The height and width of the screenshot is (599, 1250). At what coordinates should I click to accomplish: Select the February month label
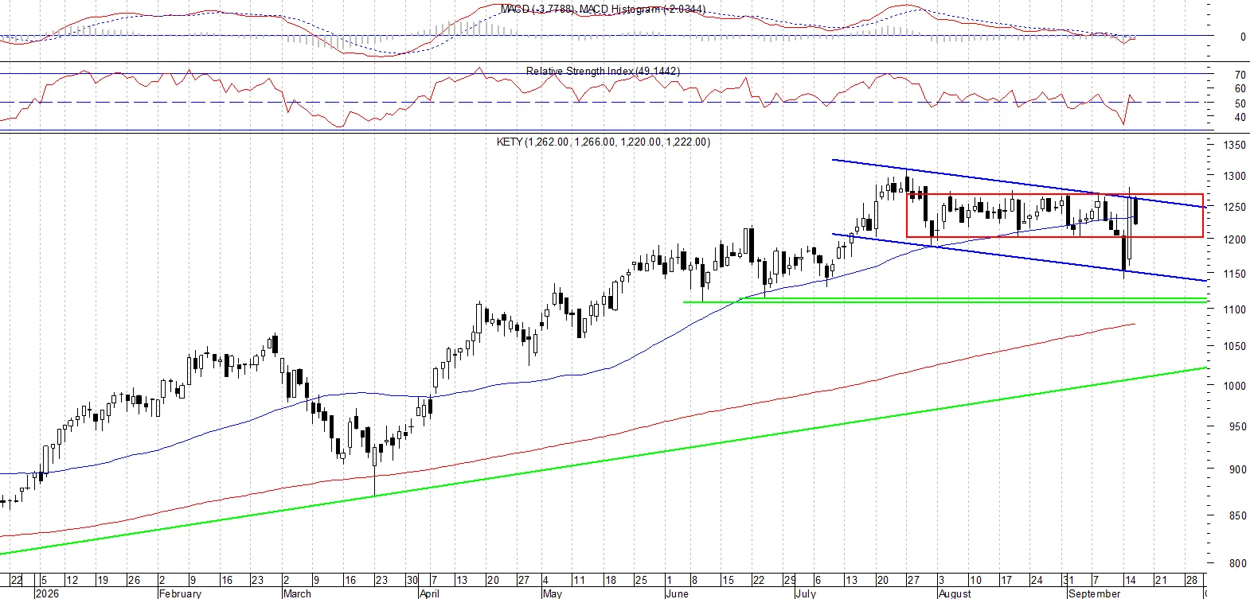pyautogui.click(x=181, y=593)
